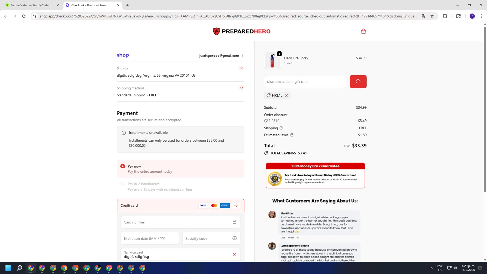Click the installments unavailable info icon
The width and height of the screenshot is (487, 274).
coord(124,133)
